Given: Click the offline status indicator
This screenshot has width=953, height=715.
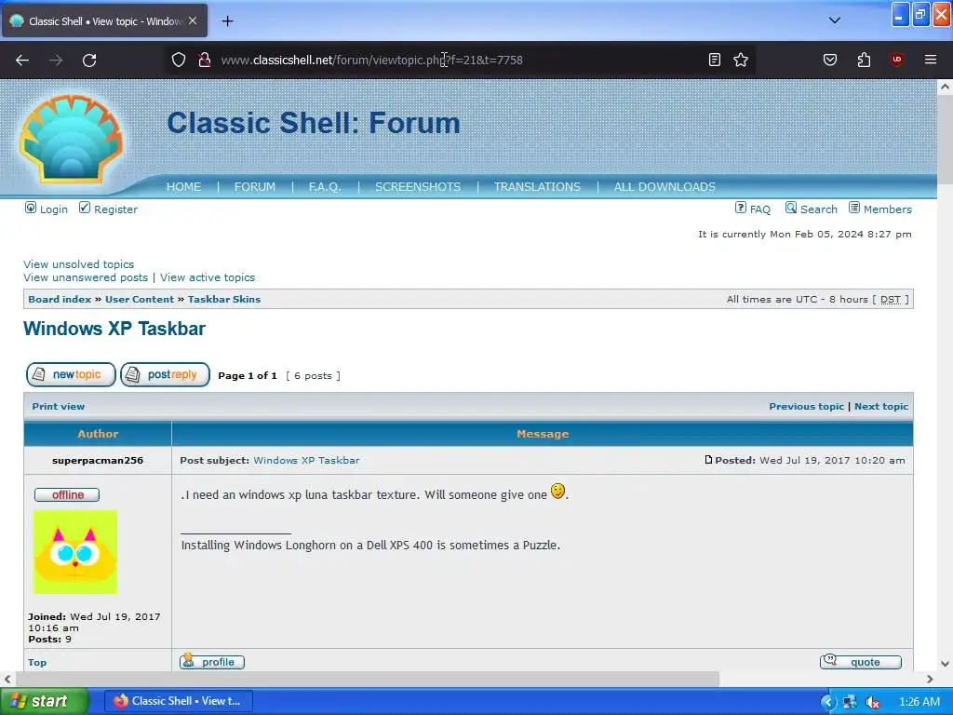Looking at the screenshot, I should coord(67,495).
